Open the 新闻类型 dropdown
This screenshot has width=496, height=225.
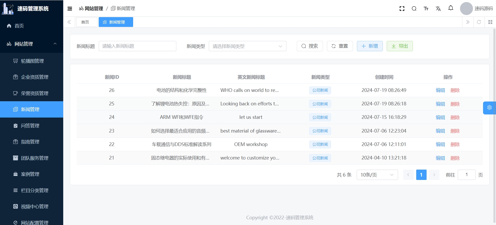click(x=247, y=46)
